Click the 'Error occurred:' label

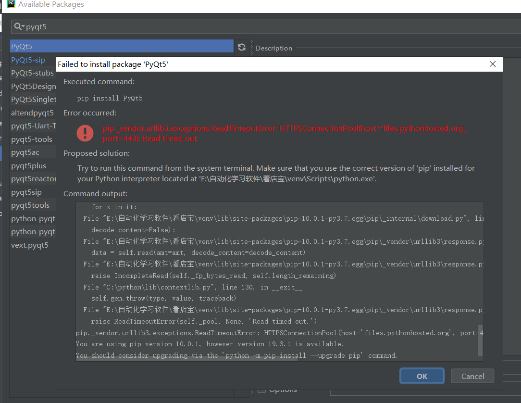(90, 113)
